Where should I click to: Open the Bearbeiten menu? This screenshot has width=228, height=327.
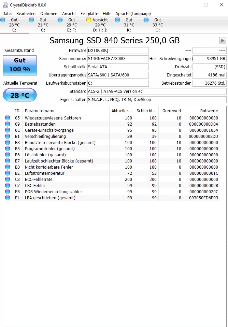(26, 14)
